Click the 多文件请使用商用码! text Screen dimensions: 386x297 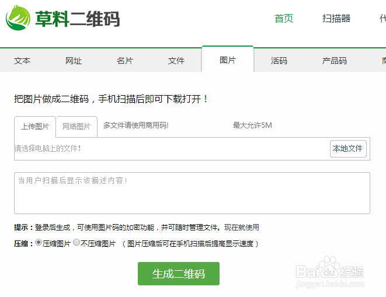[136, 125]
